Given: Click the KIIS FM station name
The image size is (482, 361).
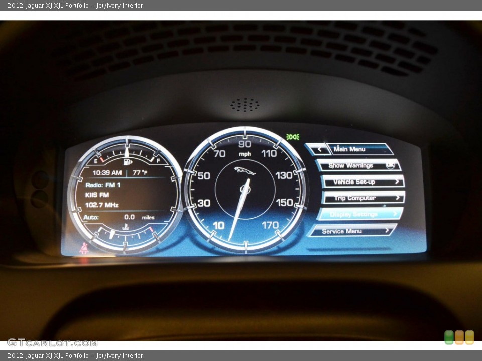Looking at the screenshot, I should [x=97, y=195].
